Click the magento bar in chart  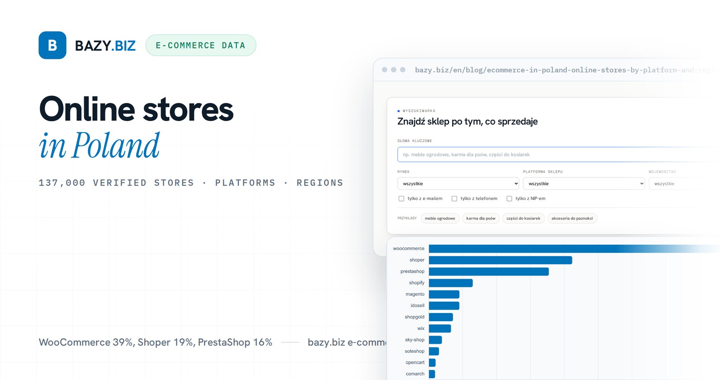pyautogui.click(x=444, y=294)
